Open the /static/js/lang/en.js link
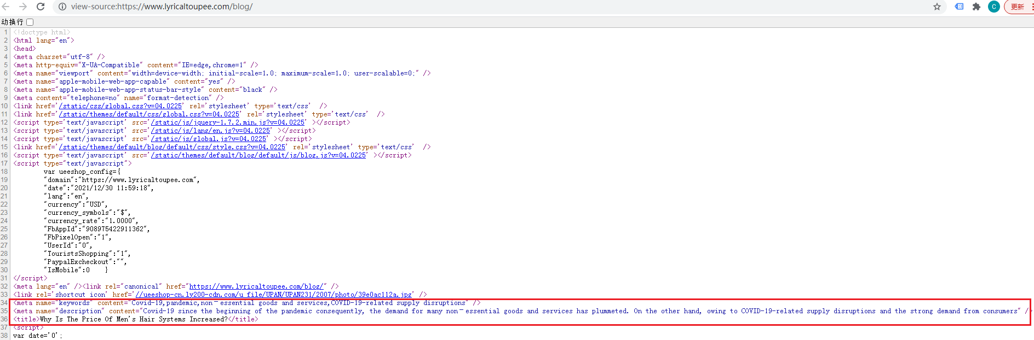Viewport: 1034px width, 340px height. click(210, 131)
